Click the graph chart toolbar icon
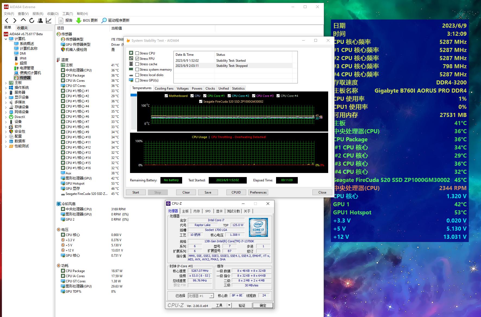 click(x=49, y=20)
